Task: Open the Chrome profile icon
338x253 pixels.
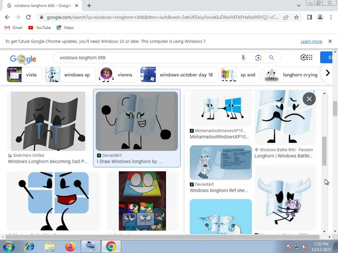Action: tap(320, 17)
